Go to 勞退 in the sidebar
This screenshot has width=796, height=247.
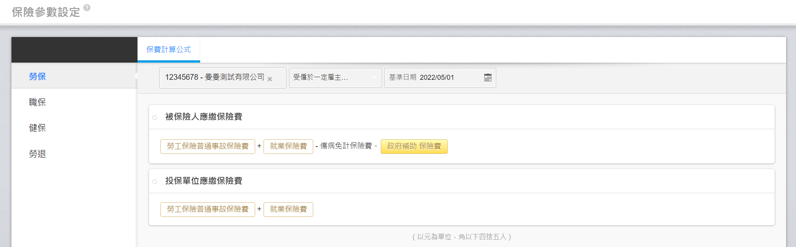click(37, 154)
